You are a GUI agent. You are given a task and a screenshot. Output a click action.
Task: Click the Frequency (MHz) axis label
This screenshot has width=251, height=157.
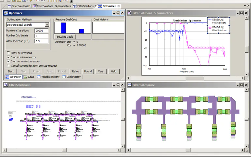tap(187, 72)
